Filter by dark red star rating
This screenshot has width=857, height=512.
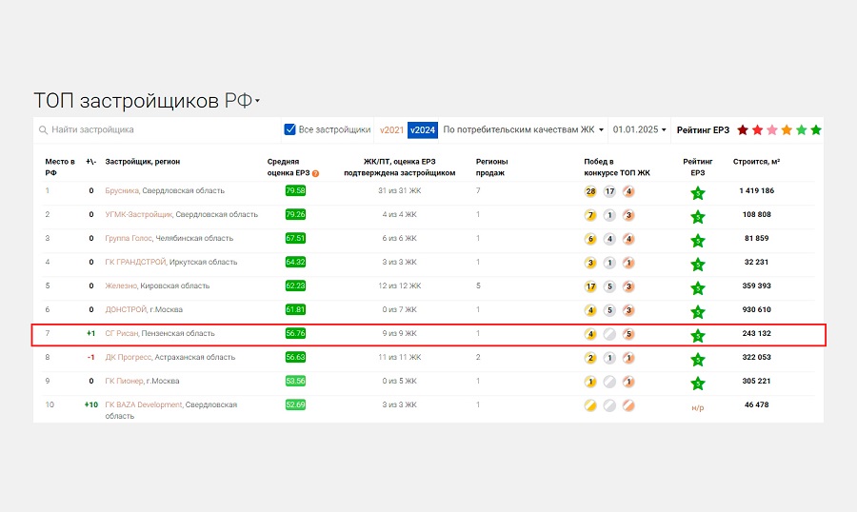click(744, 130)
